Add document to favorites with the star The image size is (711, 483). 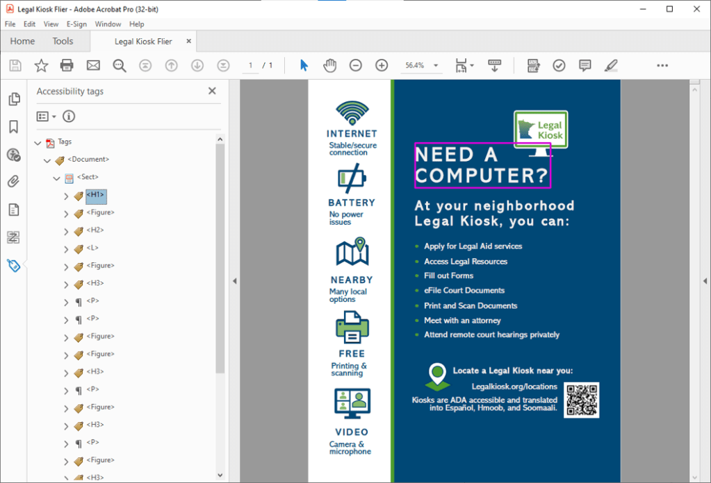coord(41,65)
